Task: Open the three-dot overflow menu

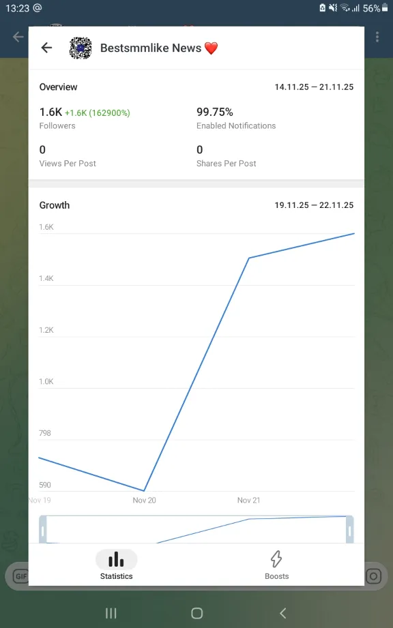Action: [x=377, y=37]
